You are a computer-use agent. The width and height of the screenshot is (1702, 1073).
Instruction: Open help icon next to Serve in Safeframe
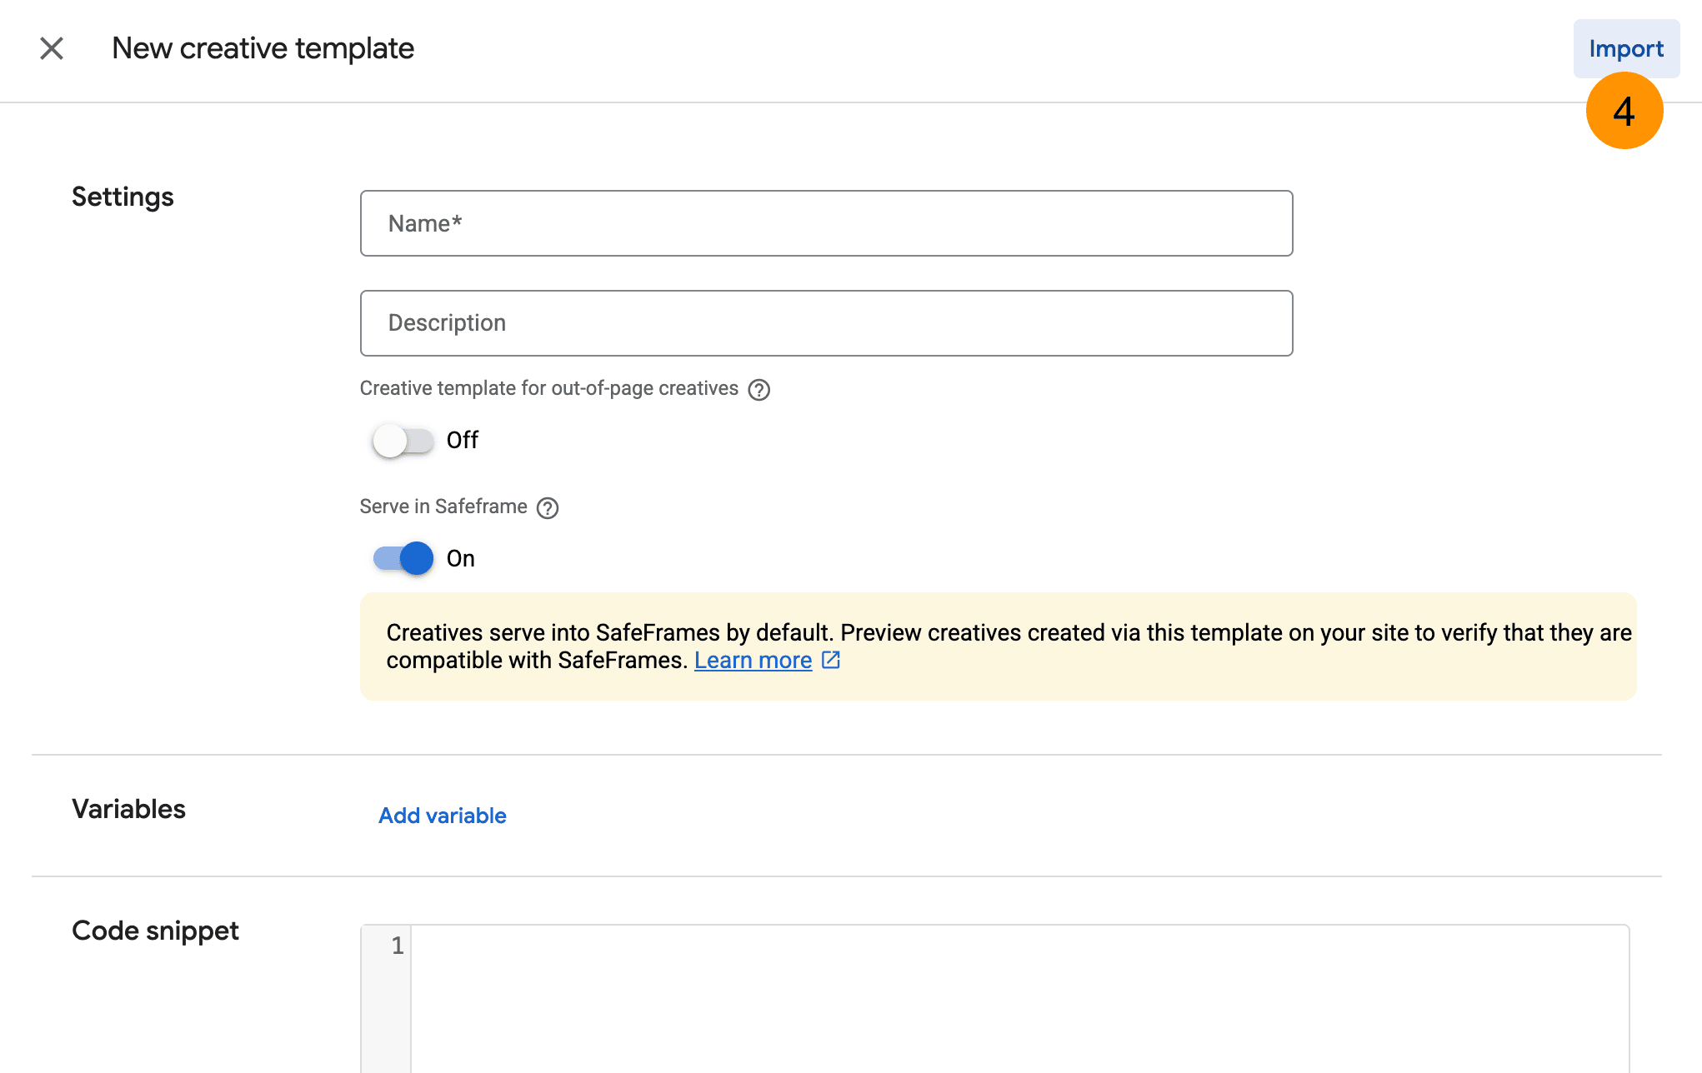click(x=548, y=508)
